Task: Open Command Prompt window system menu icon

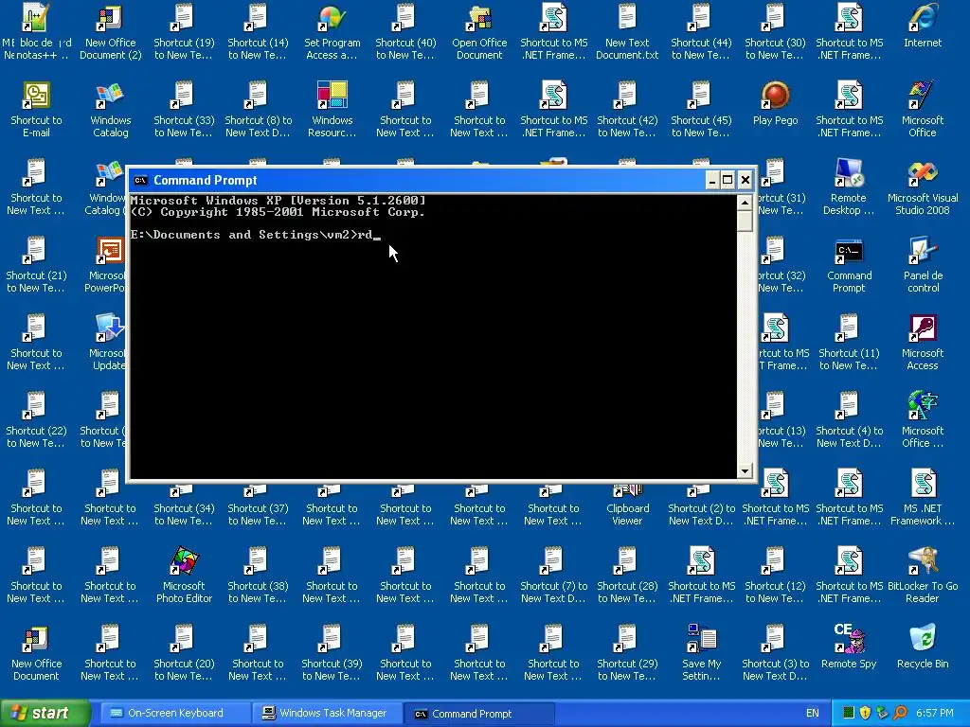Action: [140, 181]
